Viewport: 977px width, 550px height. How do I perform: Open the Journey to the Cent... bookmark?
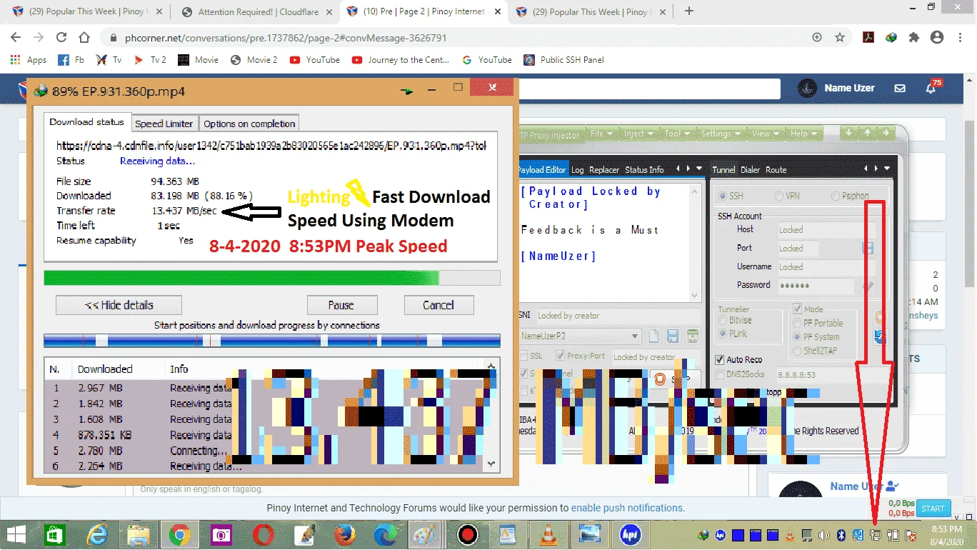tap(401, 60)
